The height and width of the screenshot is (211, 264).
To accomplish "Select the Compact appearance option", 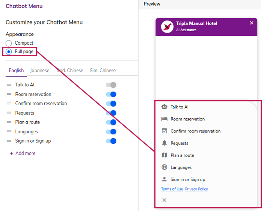I will pos(9,43).
